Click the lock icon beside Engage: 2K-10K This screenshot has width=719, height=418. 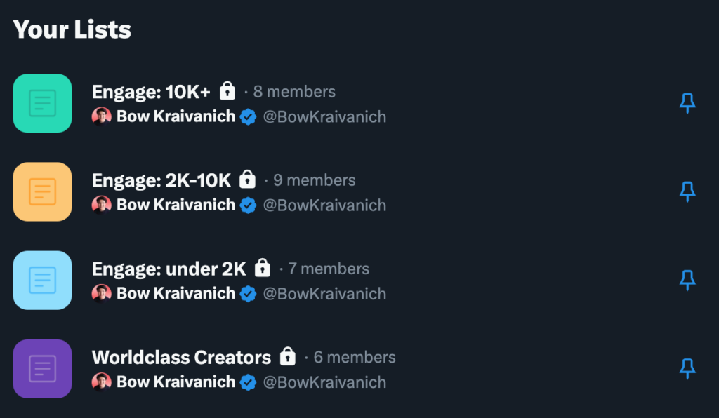[x=247, y=180]
